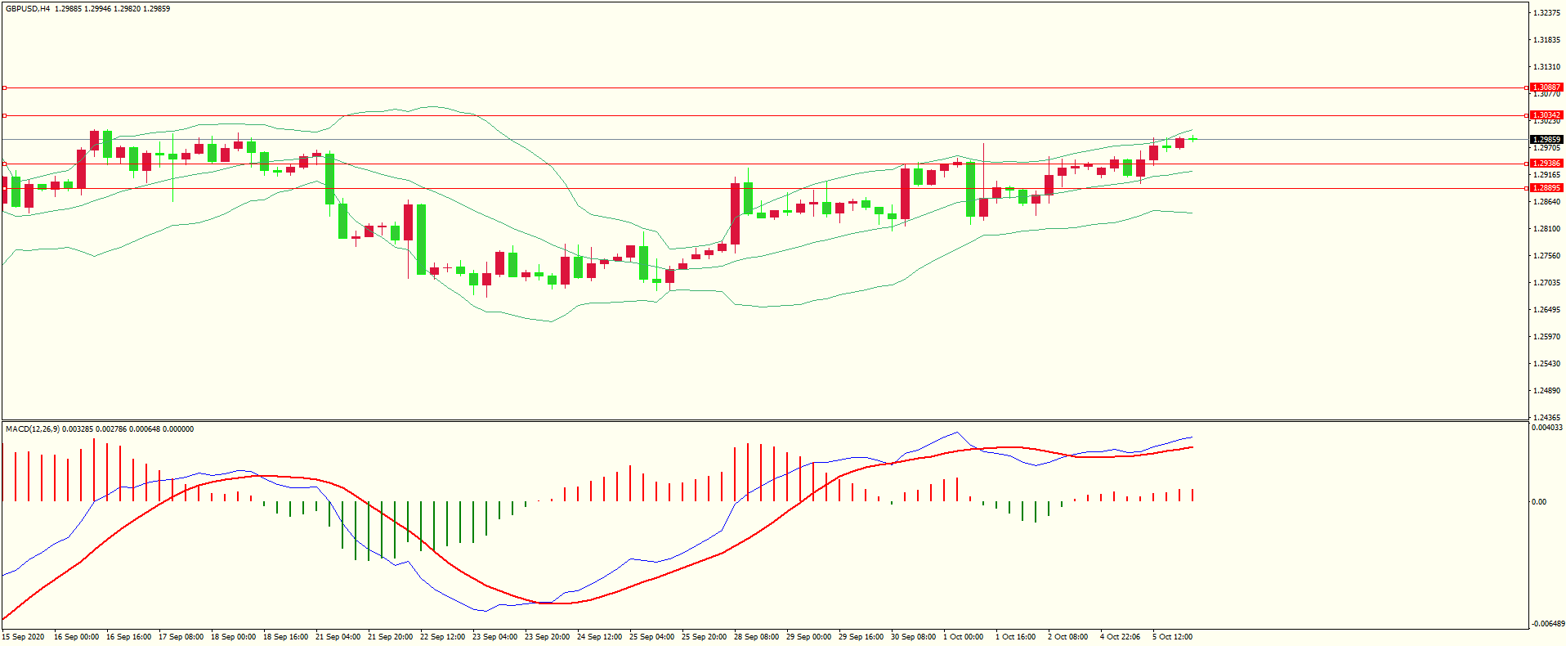
Task: Click the 0.00 MACD zero level label
Action: (1539, 502)
